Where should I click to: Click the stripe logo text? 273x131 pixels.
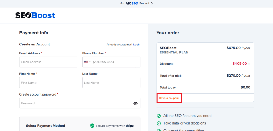130,126
